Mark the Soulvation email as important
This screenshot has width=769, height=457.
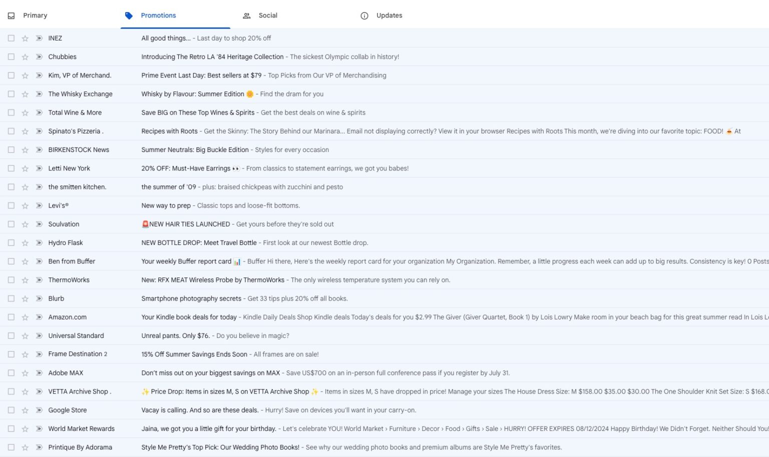click(x=39, y=224)
